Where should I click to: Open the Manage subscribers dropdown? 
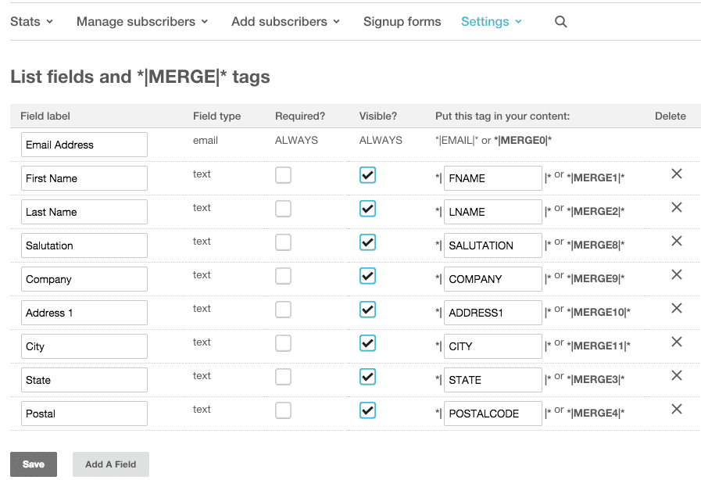point(142,22)
